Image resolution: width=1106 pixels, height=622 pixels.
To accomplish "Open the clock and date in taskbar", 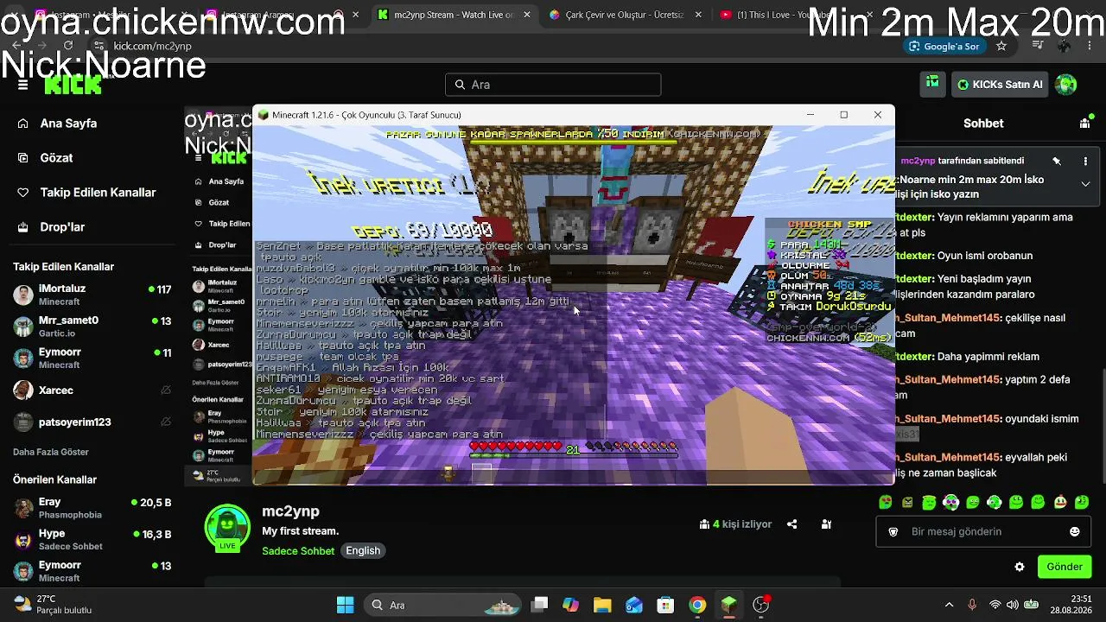I will 1071,605.
